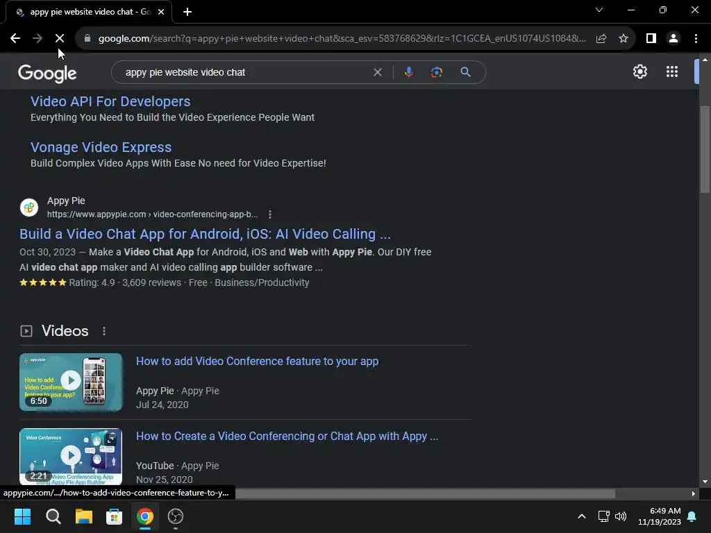Open a new tab
Viewport: 711px width, 533px height.
click(x=187, y=12)
